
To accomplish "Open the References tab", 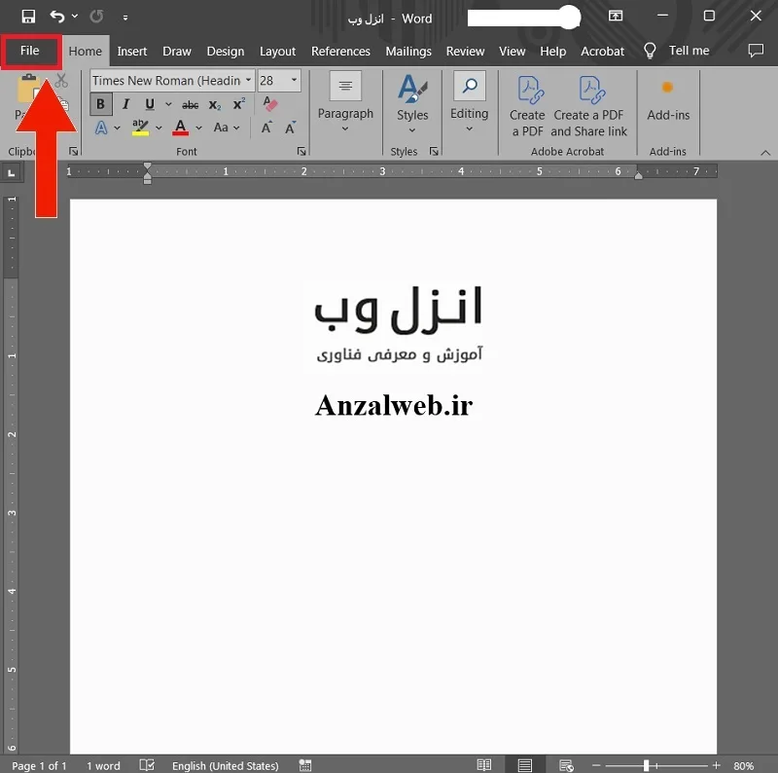I will coord(340,52).
